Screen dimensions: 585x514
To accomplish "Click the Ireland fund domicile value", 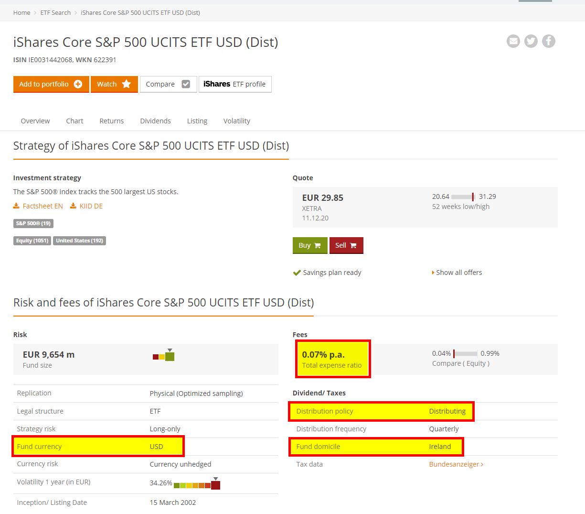I will click(440, 447).
